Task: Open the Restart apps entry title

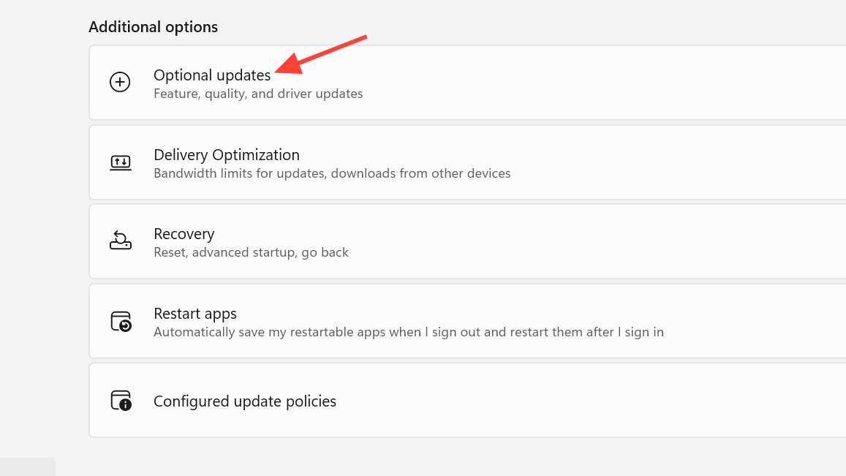Action: point(194,314)
